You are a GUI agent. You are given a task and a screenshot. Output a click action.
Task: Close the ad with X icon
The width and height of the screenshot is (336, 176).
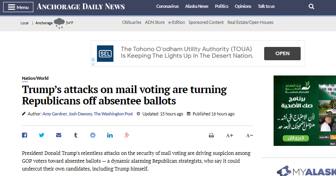[x=93, y=64]
